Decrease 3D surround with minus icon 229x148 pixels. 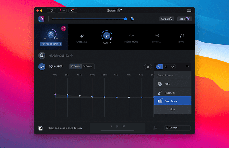[45, 38]
